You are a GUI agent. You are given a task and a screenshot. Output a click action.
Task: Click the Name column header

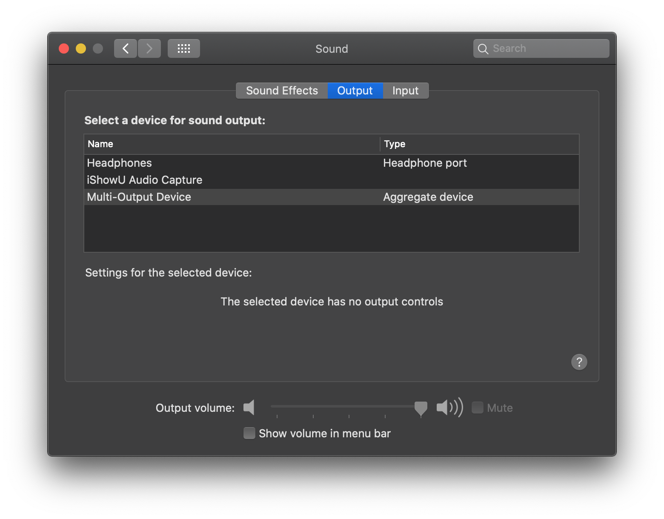pyautogui.click(x=100, y=144)
